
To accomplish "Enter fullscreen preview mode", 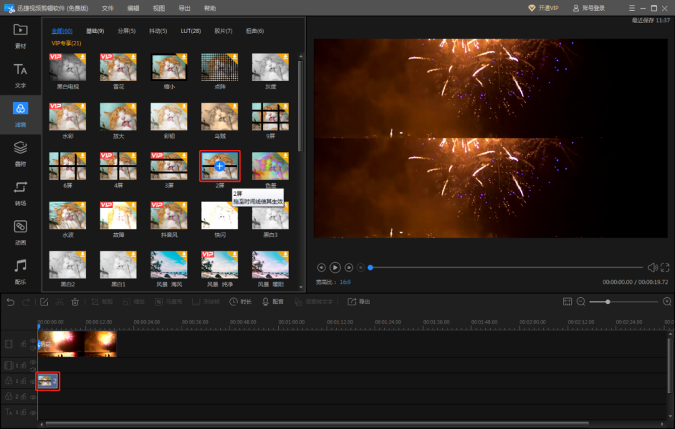I will click(x=665, y=268).
